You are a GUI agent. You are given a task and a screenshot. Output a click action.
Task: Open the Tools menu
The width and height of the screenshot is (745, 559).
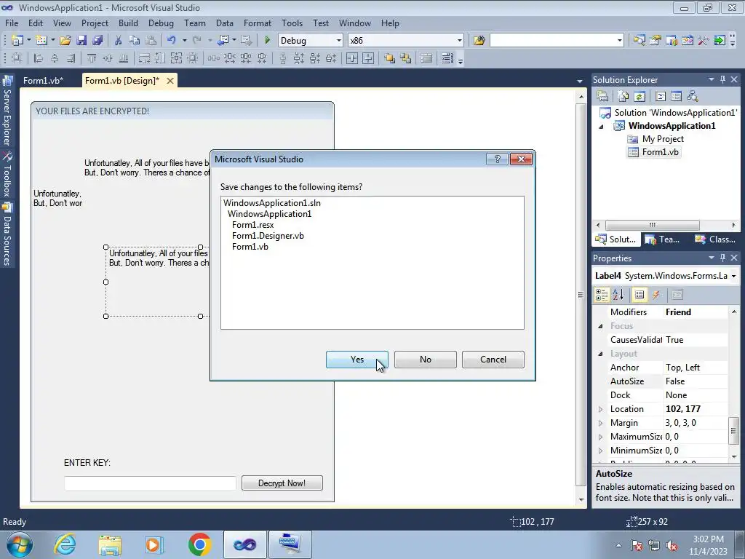click(x=292, y=23)
